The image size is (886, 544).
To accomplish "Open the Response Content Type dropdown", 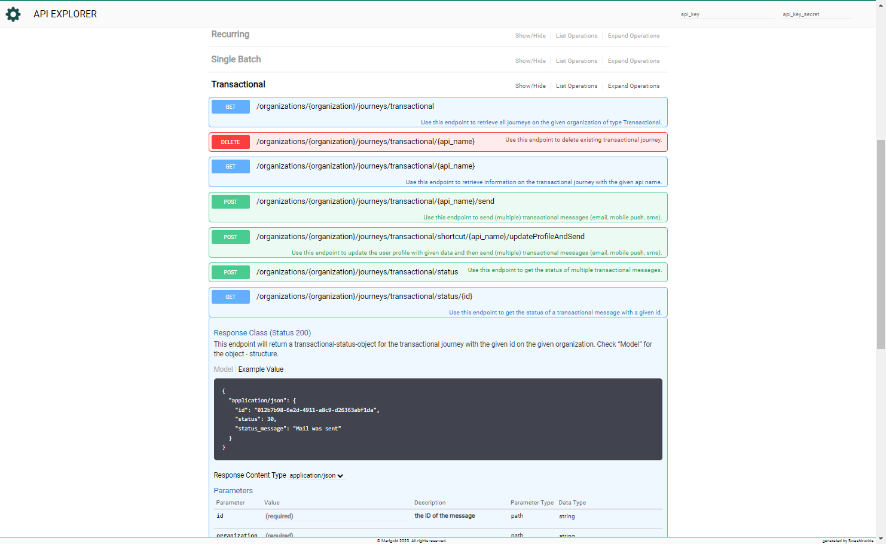I will tap(316, 476).
